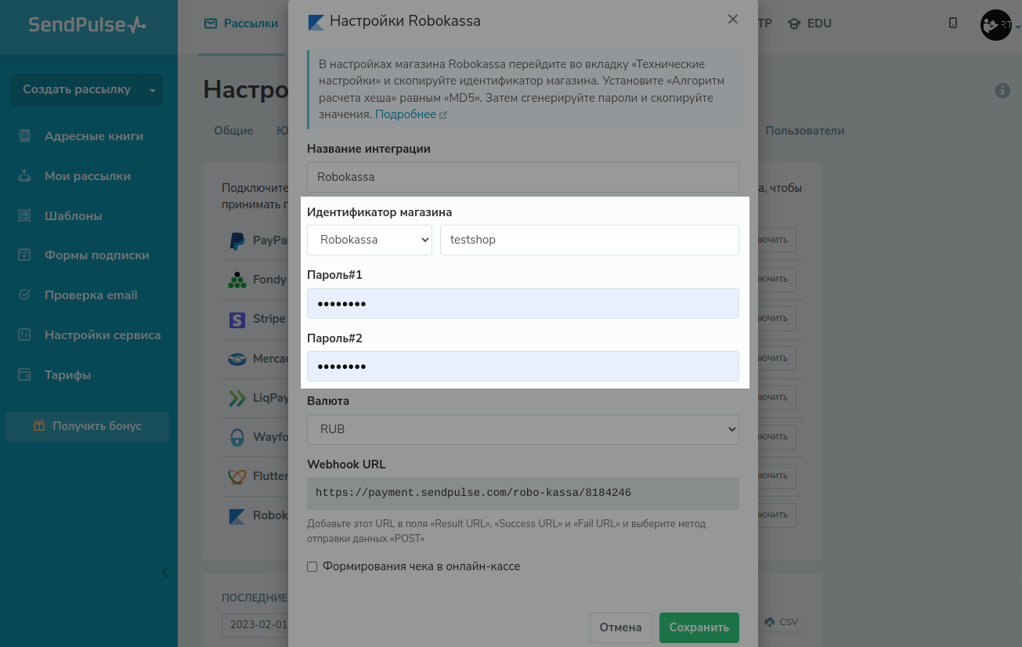Expand the Создать рассылку dropdown arrow

tap(153, 90)
